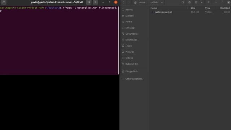This screenshot has height=130, width=231.
Task: Open the terminal hamburger menu
Action: 95,2
